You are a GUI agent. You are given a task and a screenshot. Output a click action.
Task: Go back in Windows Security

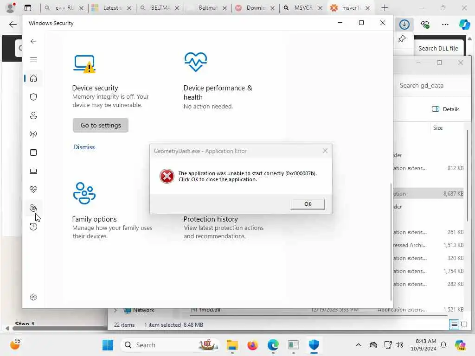click(33, 41)
